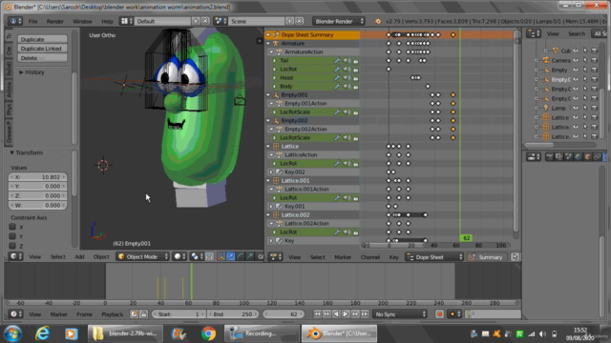This screenshot has width=611, height=343.
Task: Open the Constraints properties tab icon
Action: (x=597, y=156)
